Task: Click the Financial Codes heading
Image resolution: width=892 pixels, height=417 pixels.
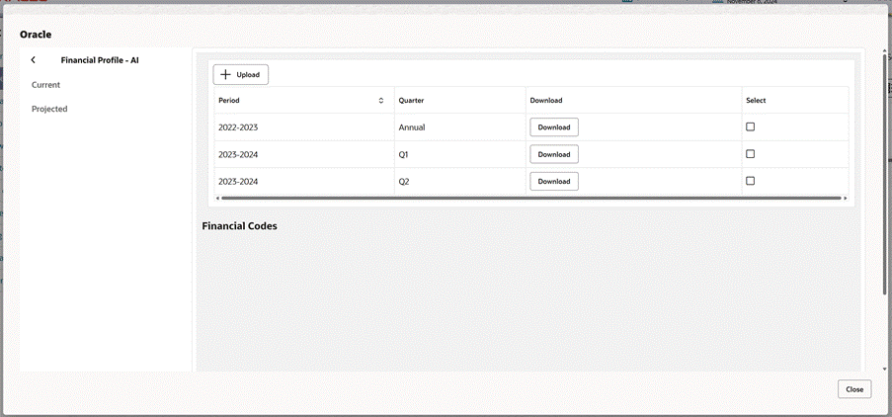Action: 239,226
